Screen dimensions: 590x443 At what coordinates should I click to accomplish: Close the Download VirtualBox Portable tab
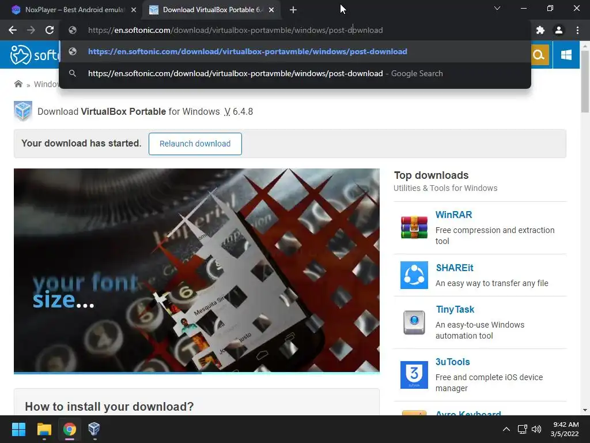(271, 10)
